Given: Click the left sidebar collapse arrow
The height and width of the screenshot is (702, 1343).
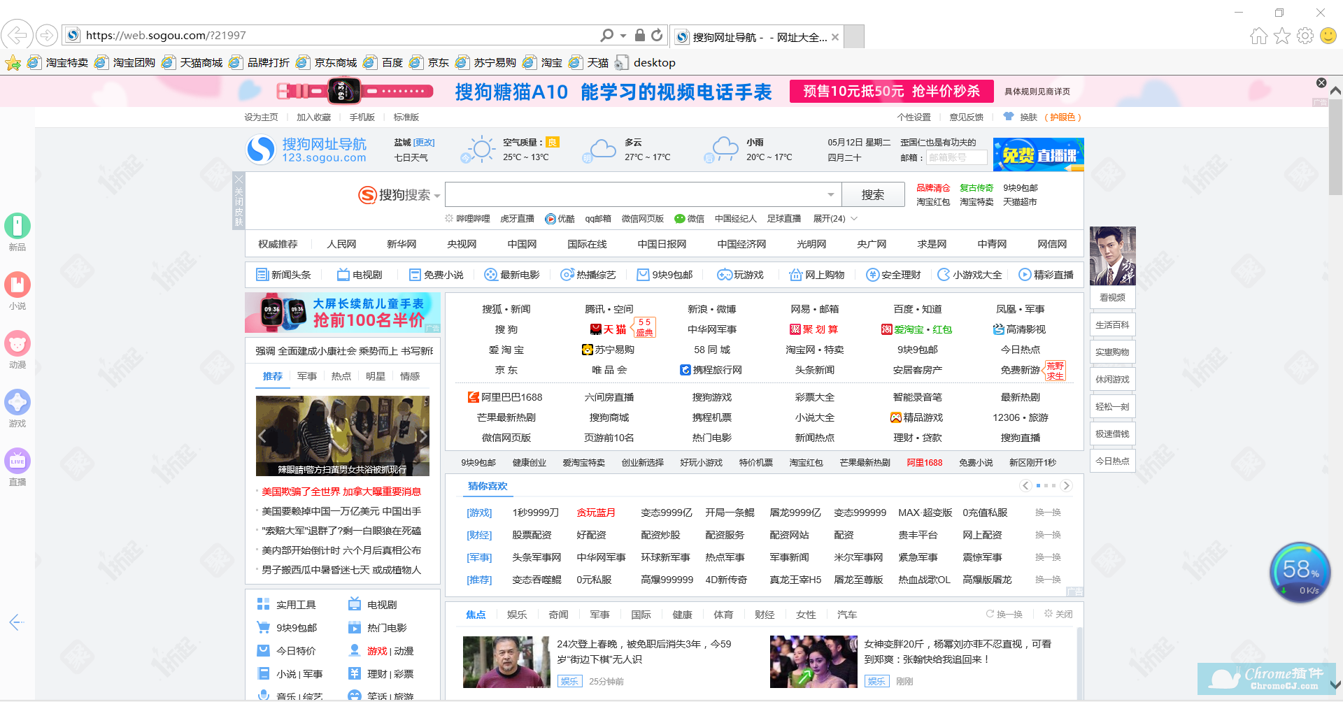Looking at the screenshot, I should pos(16,622).
